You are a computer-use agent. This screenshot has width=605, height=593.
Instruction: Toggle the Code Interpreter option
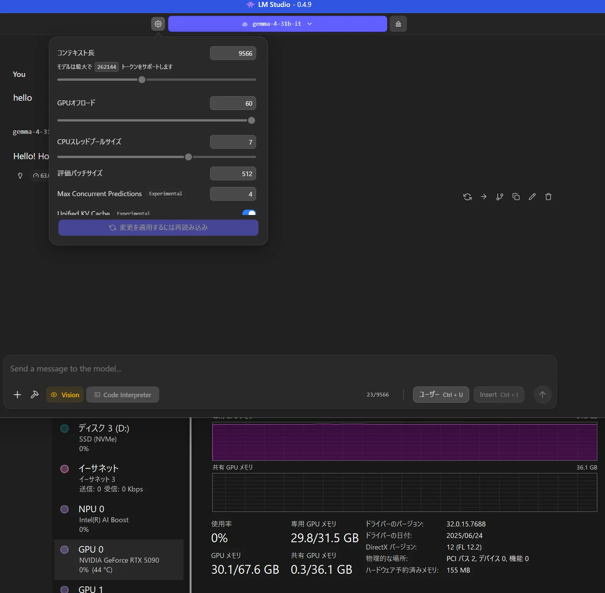(123, 395)
